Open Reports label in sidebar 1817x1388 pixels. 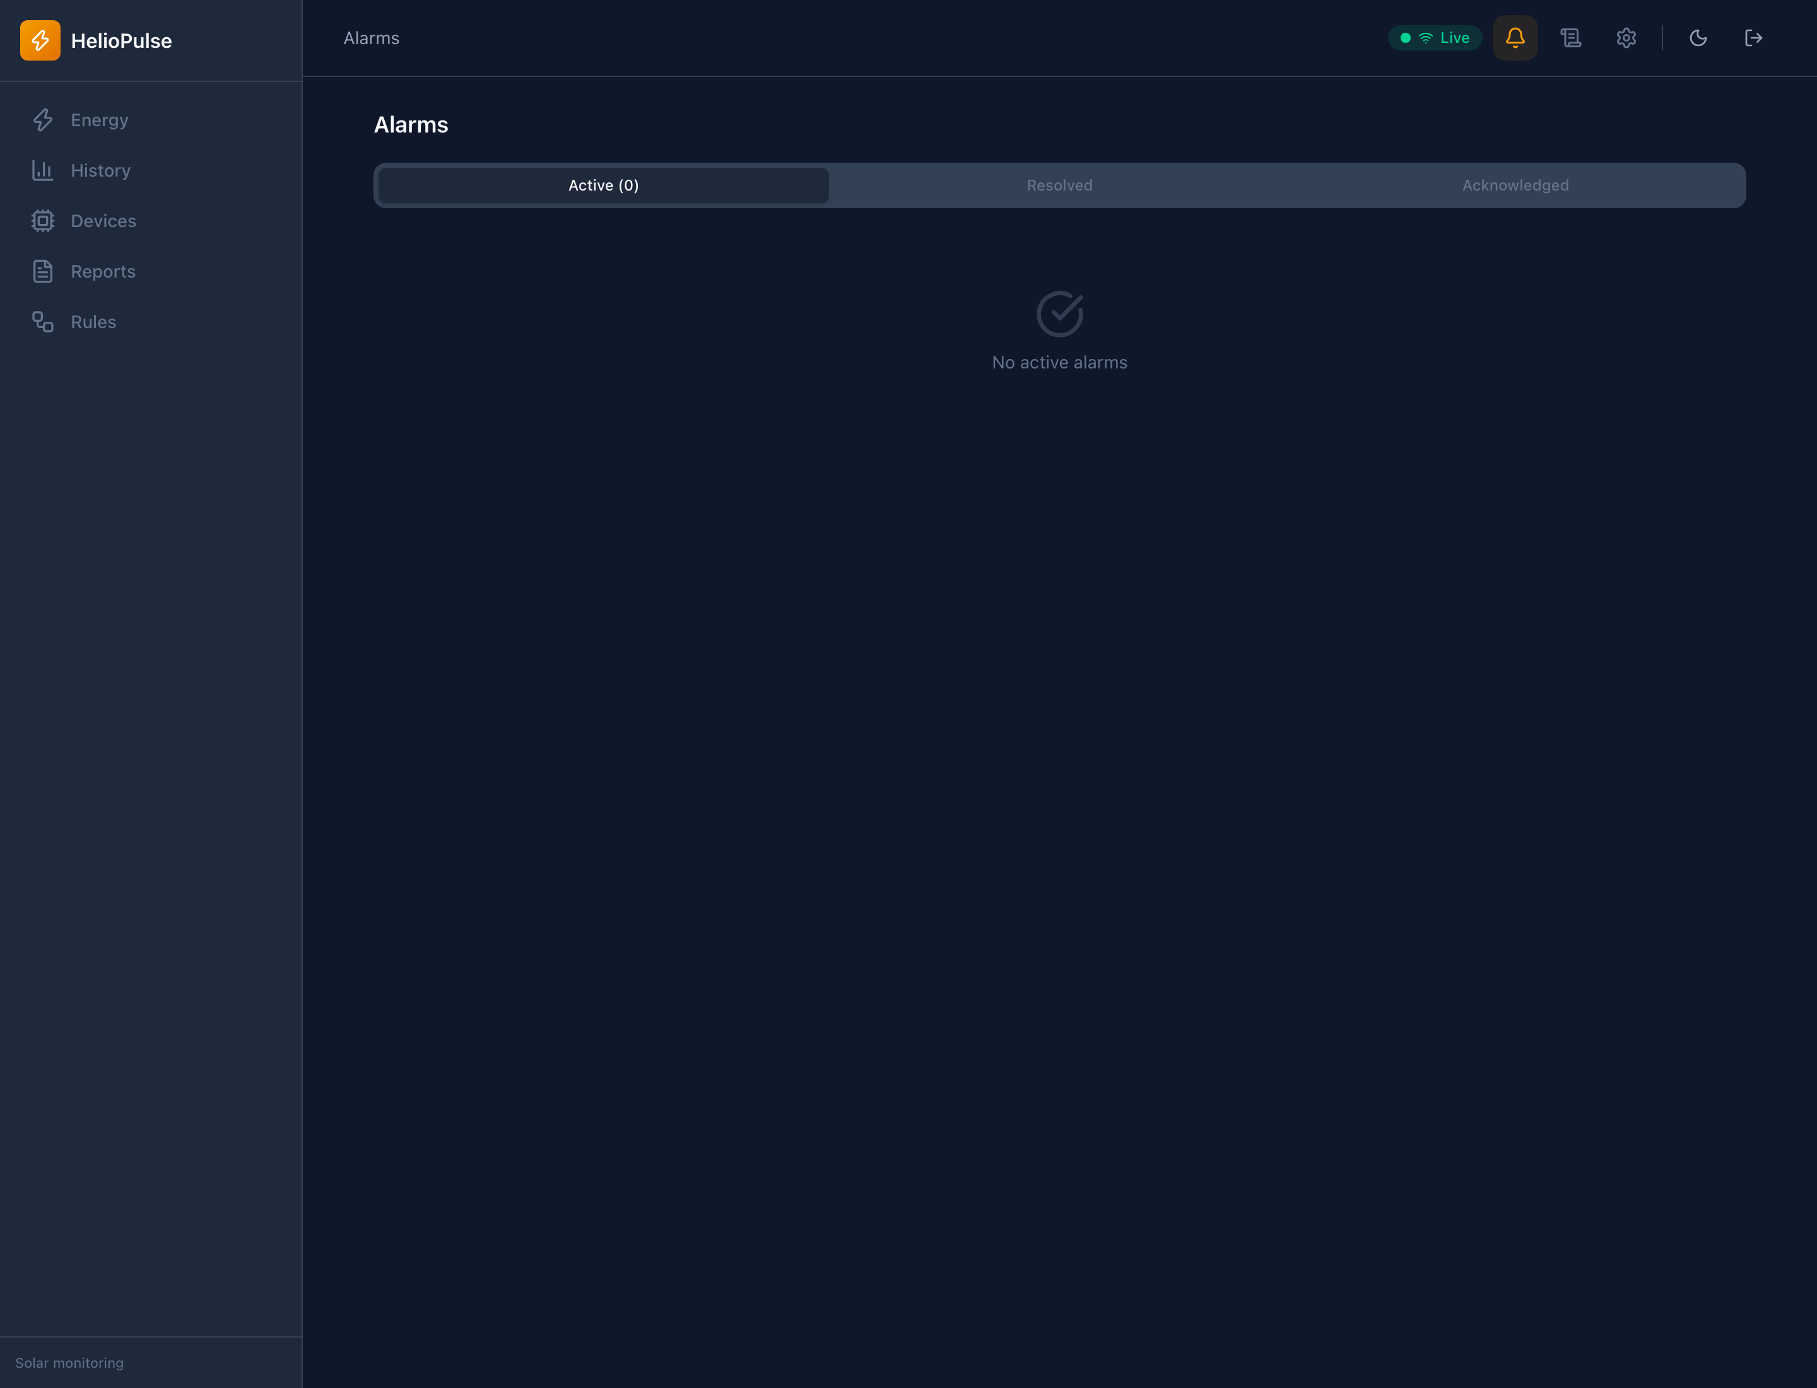click(103, 271)
